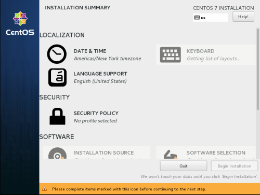This screenshot has height=195, width=260.
Task: Click the LOCALIZATION section heading
Action: (x=62, y=35)
